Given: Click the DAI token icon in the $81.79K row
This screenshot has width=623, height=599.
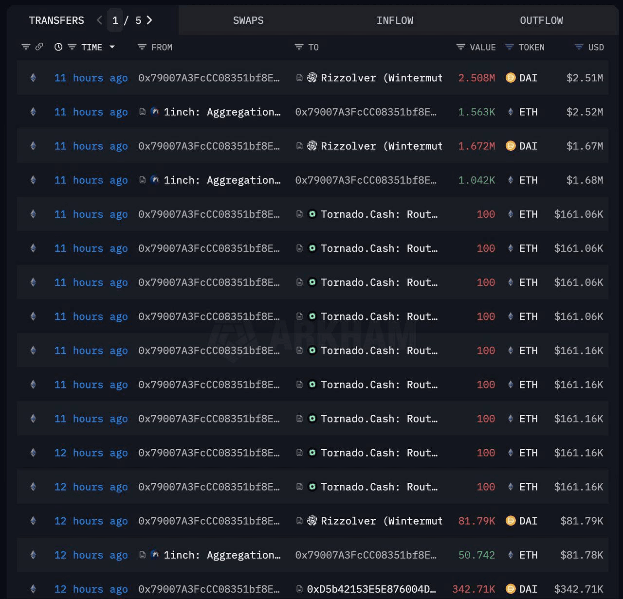Looking at the screenshot, I should click(x=511, y=521).
